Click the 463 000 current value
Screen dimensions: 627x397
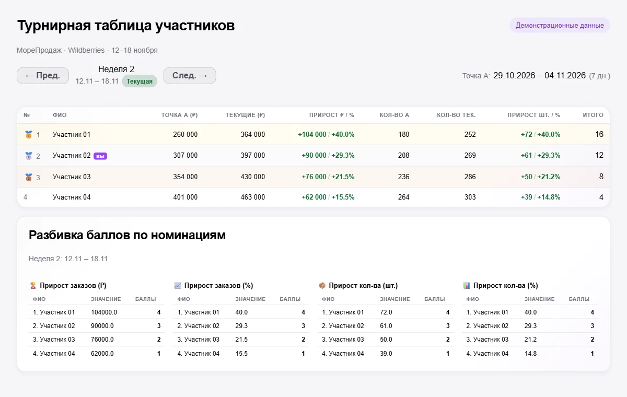[253, 197]
